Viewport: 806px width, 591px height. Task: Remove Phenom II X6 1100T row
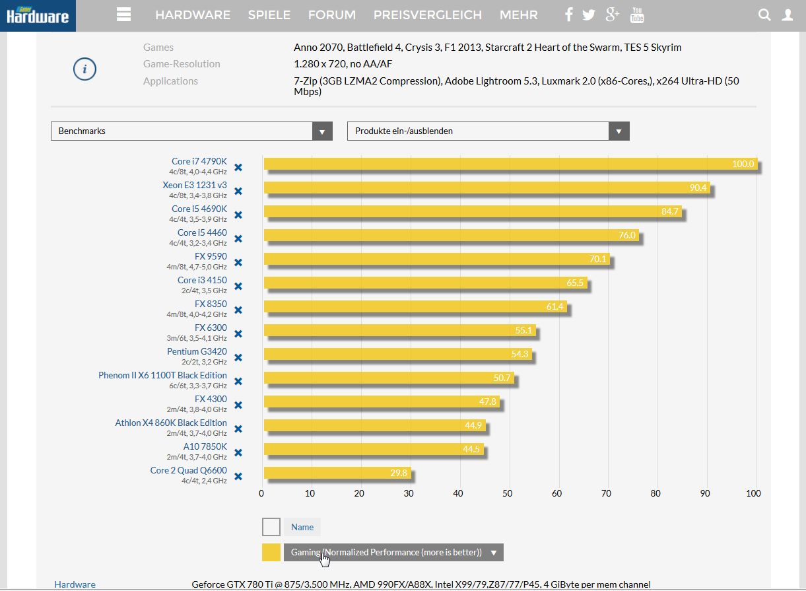coord(238,381)
